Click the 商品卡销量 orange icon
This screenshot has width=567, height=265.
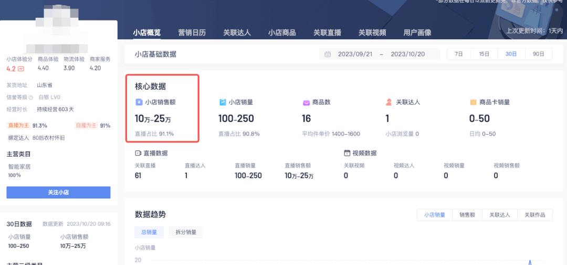(x=473, y=103)
